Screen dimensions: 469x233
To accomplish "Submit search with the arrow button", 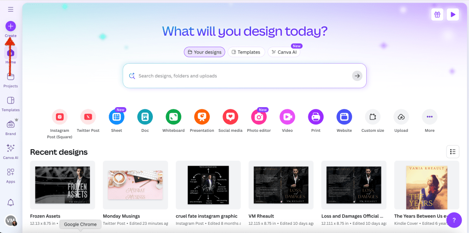I will (x=357, y=76).
